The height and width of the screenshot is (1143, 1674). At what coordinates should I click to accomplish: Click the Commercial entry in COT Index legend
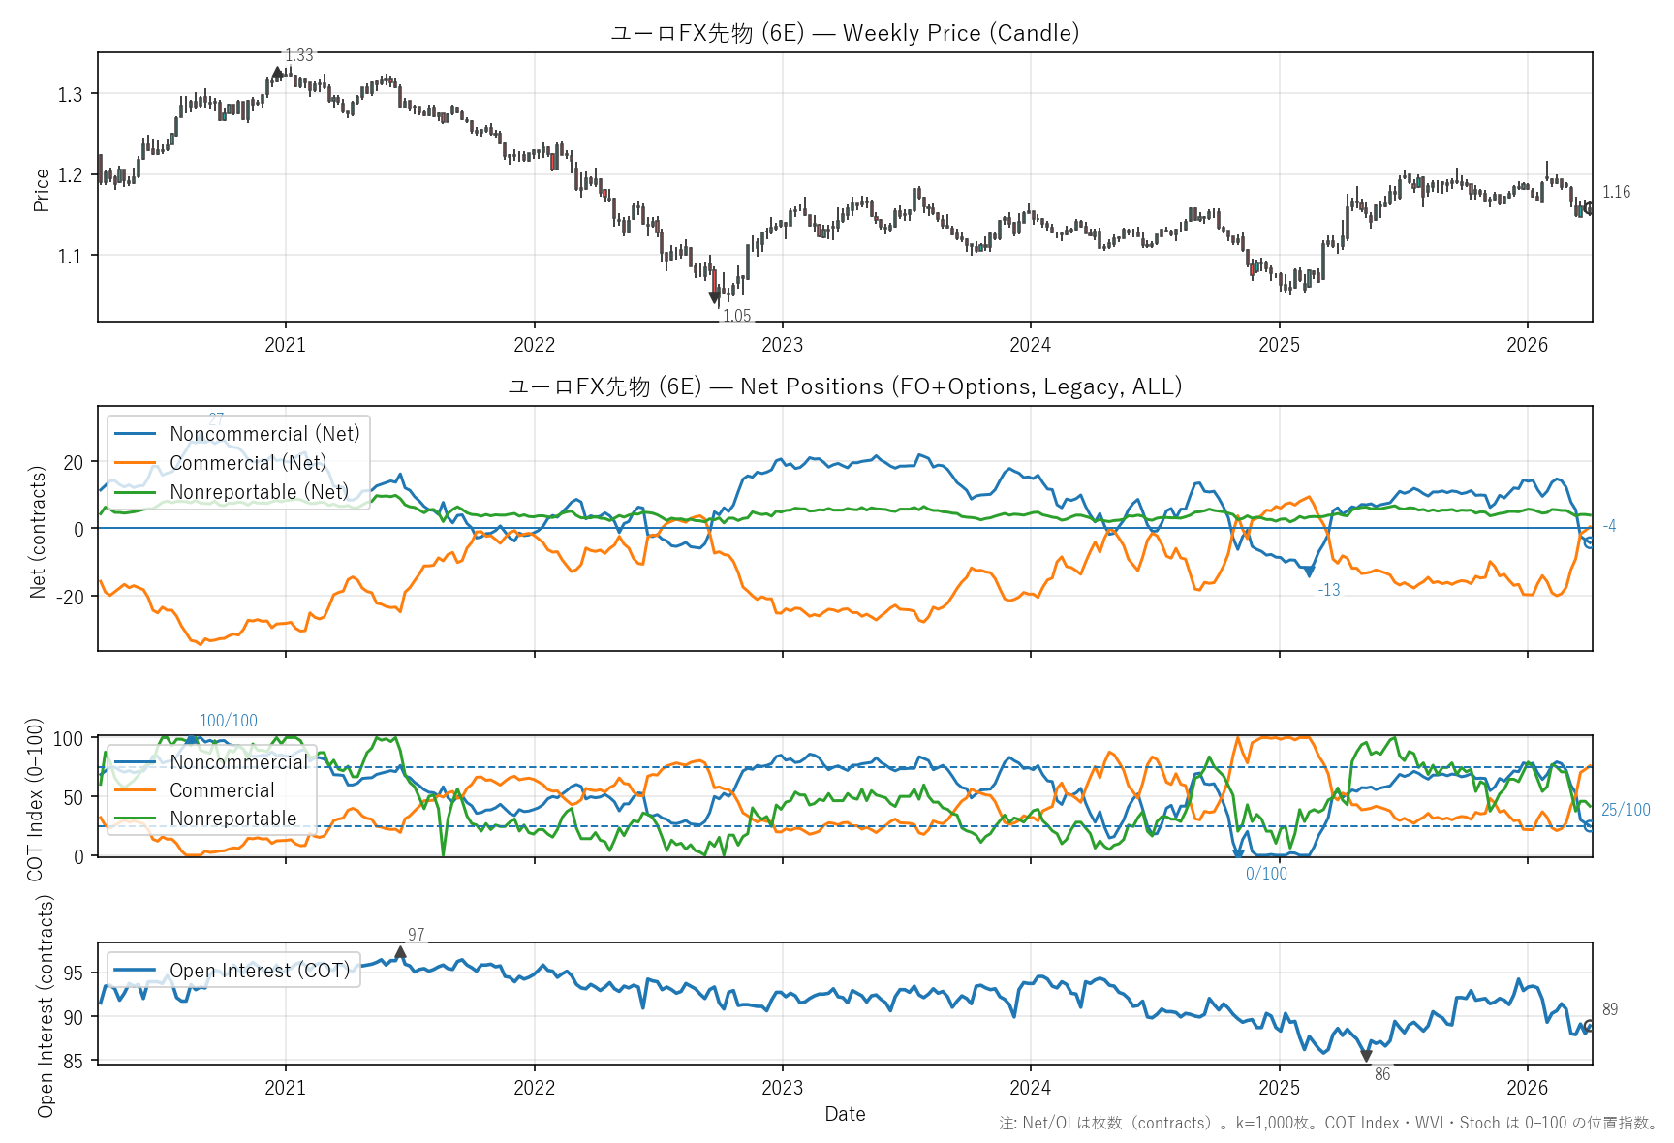point(222,790)
